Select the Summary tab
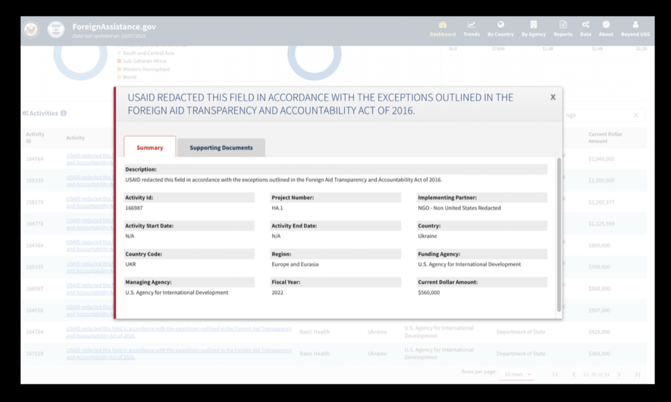Screen dimensions: 671x402 click(x=149, y=148)
